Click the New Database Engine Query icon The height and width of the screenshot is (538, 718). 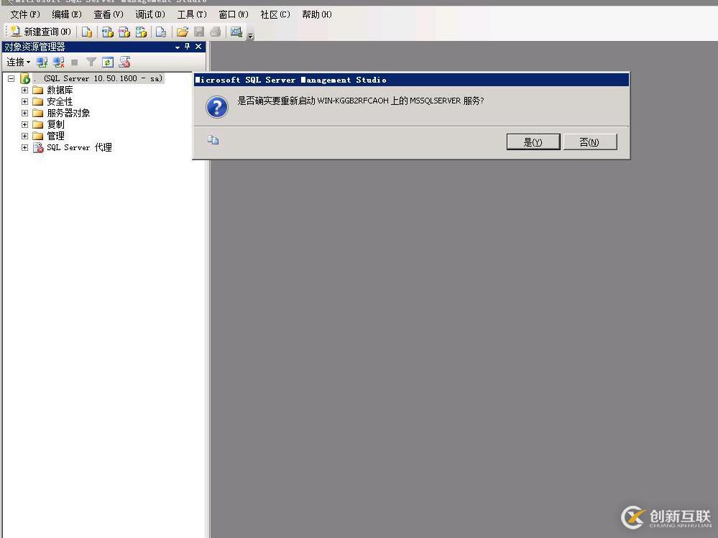[86, 32]
